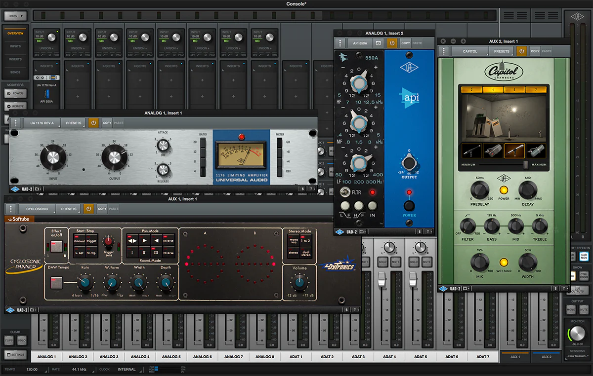
Task: Click the play-right Pan Mode arrow button
Action: (144, 241)
